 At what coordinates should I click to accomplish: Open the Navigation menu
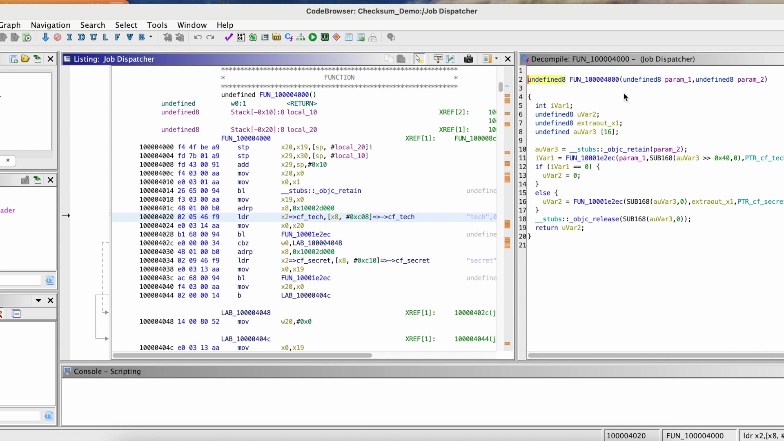[50, 25]
